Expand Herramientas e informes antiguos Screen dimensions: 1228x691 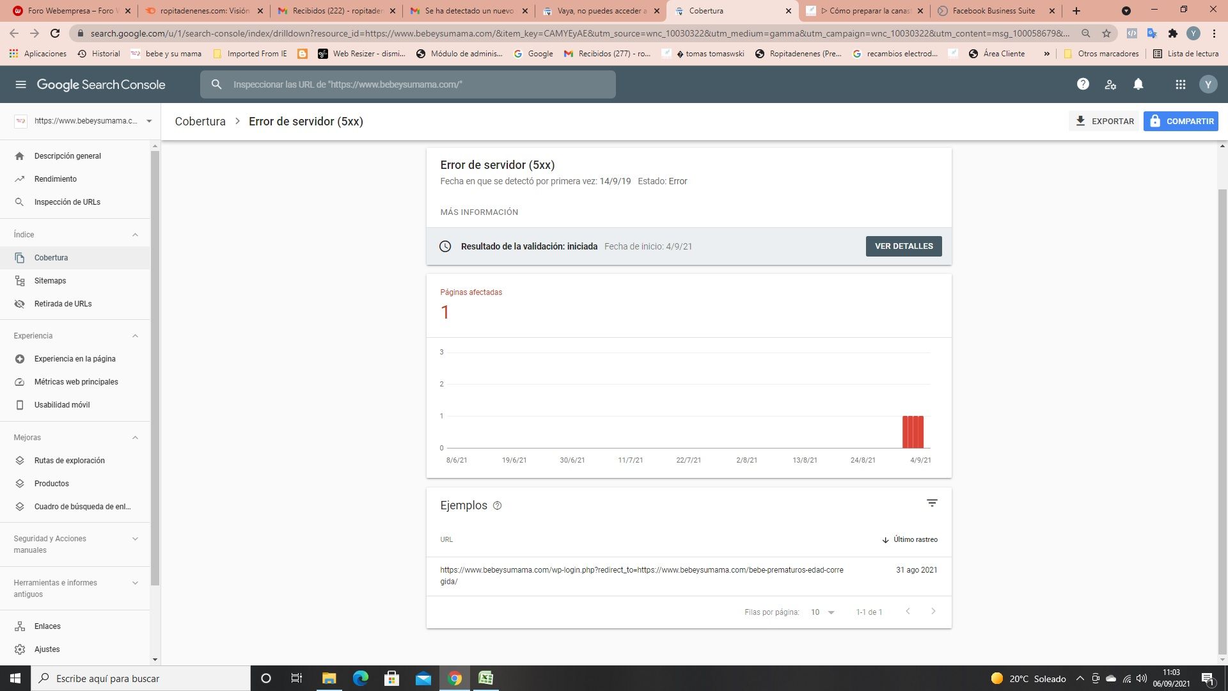click(x=135, y=583)
